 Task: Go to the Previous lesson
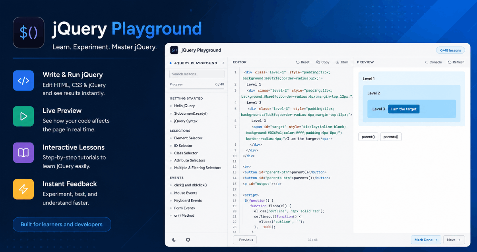click(245, 240)
